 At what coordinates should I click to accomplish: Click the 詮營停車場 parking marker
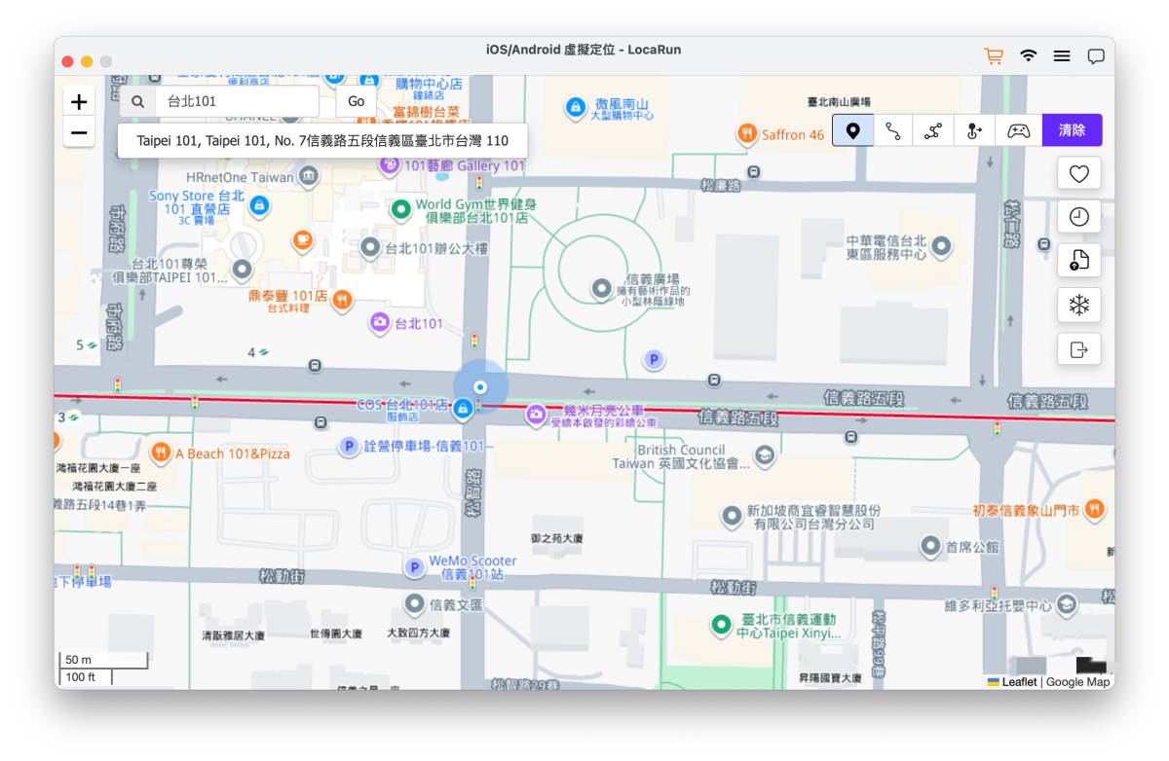(349, 446)
